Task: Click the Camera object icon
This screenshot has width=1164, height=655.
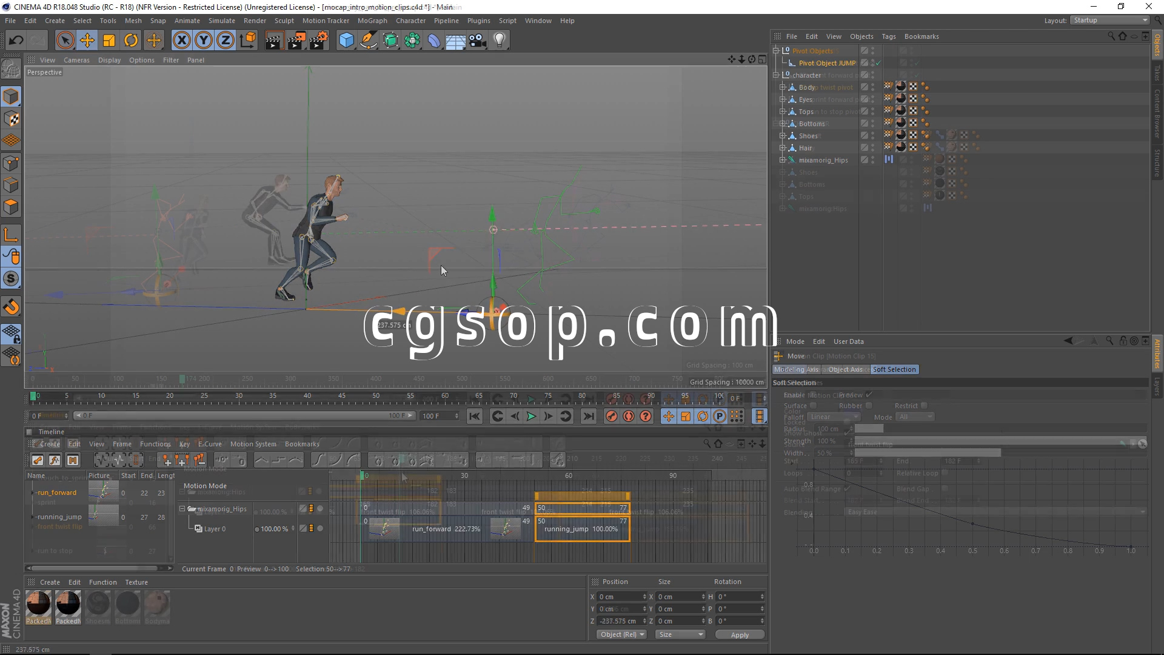Action: click(x=477, y=41)
